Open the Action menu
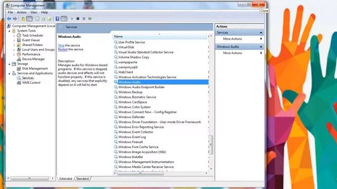The image size is (337, 189). tap(22, 13)
